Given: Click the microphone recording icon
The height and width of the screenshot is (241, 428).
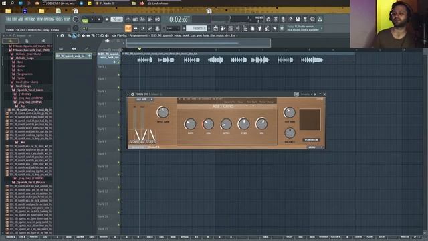Looking at the screenshot, I should tap(283, 19).
